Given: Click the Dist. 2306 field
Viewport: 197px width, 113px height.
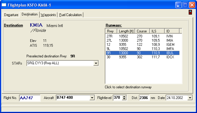Looking at the screenshot, I should (x=144, y=98).
